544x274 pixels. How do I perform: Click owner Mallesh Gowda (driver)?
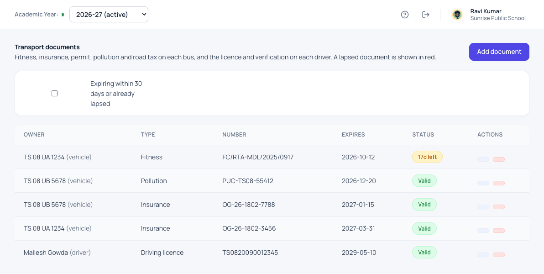[x=57, y=253]
